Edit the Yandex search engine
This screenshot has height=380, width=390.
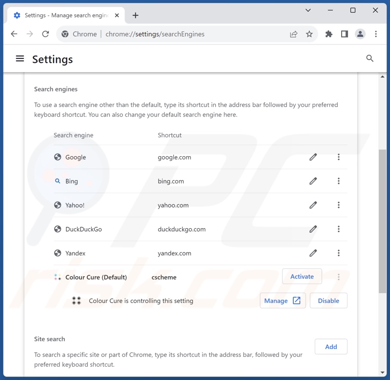[313, 253]
